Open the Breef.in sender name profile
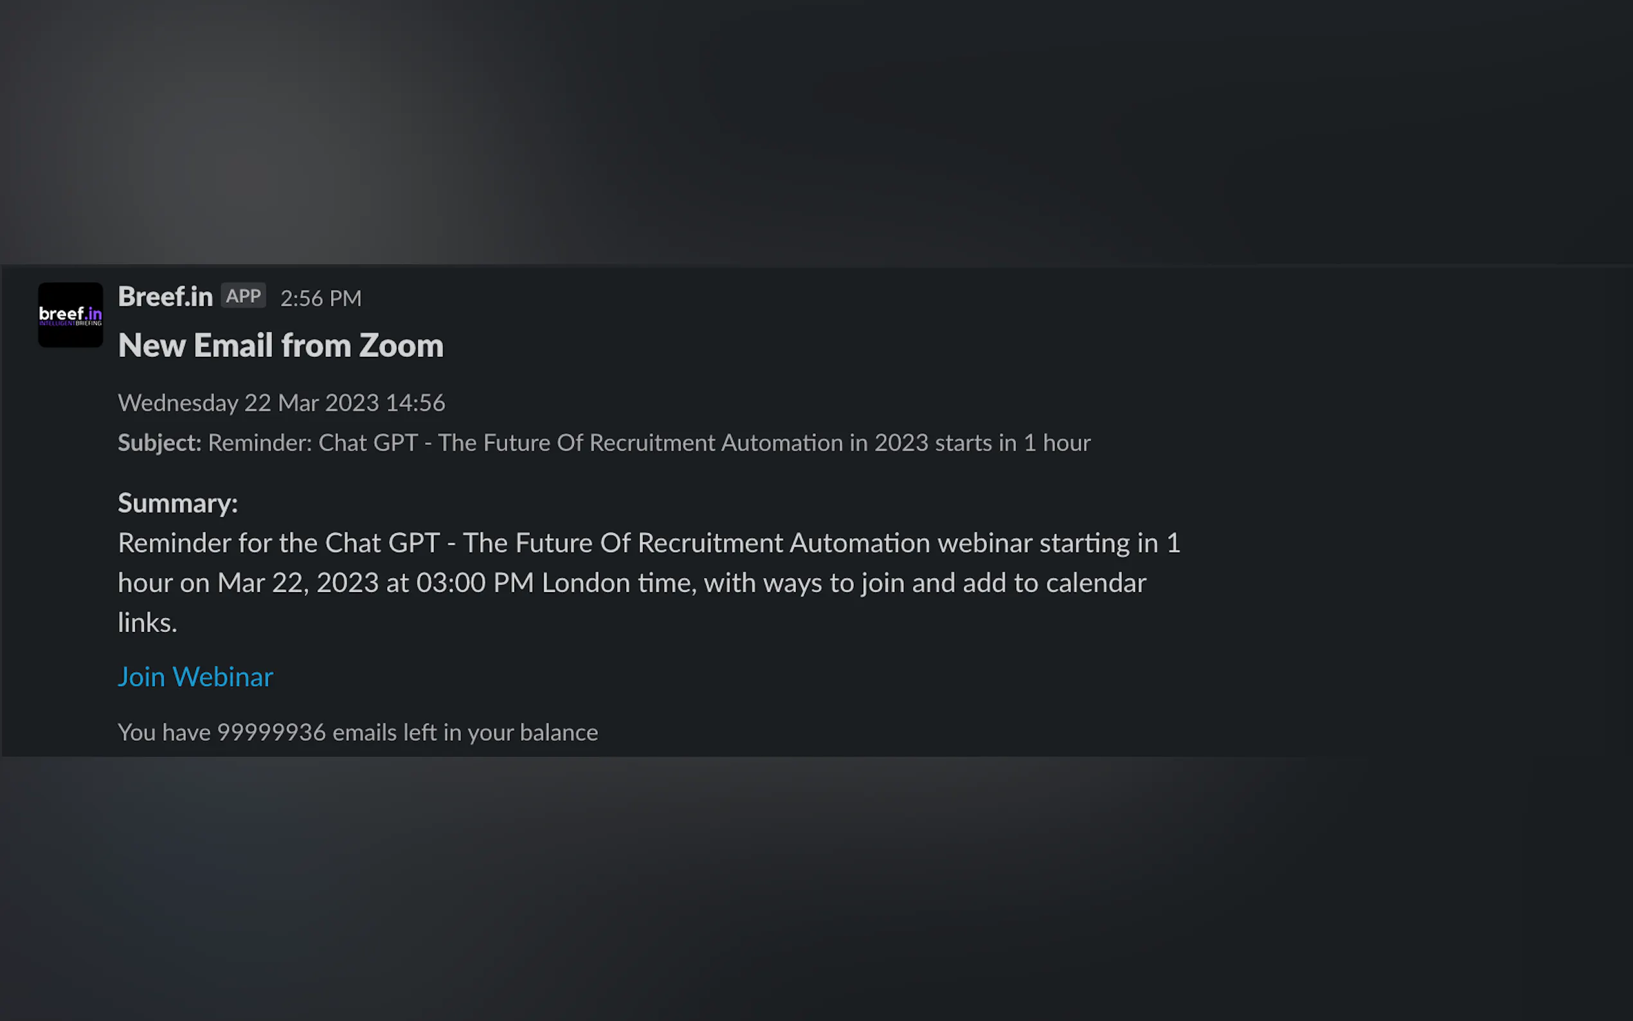Viewport: 1633px width, 1021px height. tap(165, 297)
